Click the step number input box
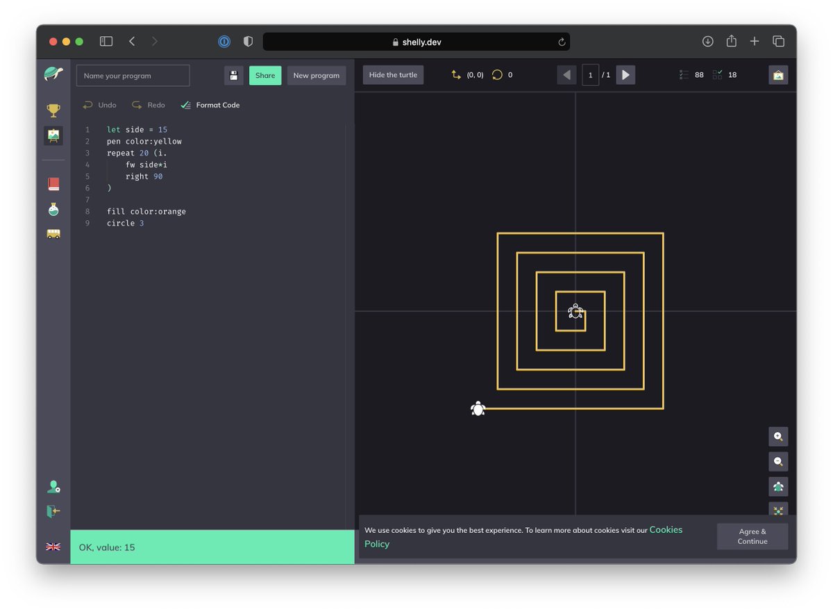 [591, 75]
